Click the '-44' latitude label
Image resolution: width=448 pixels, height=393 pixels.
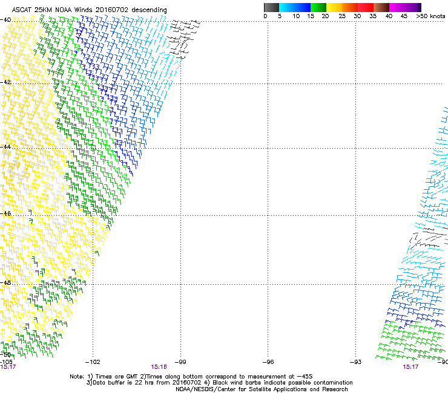(x=5, y=147)
